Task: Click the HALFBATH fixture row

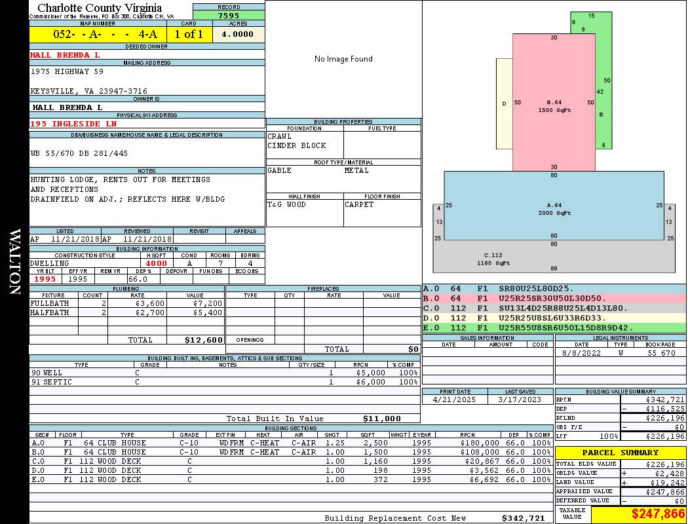Action: [126, 312]
